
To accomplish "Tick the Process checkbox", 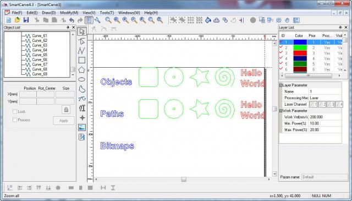I will (x=15, y=120).
